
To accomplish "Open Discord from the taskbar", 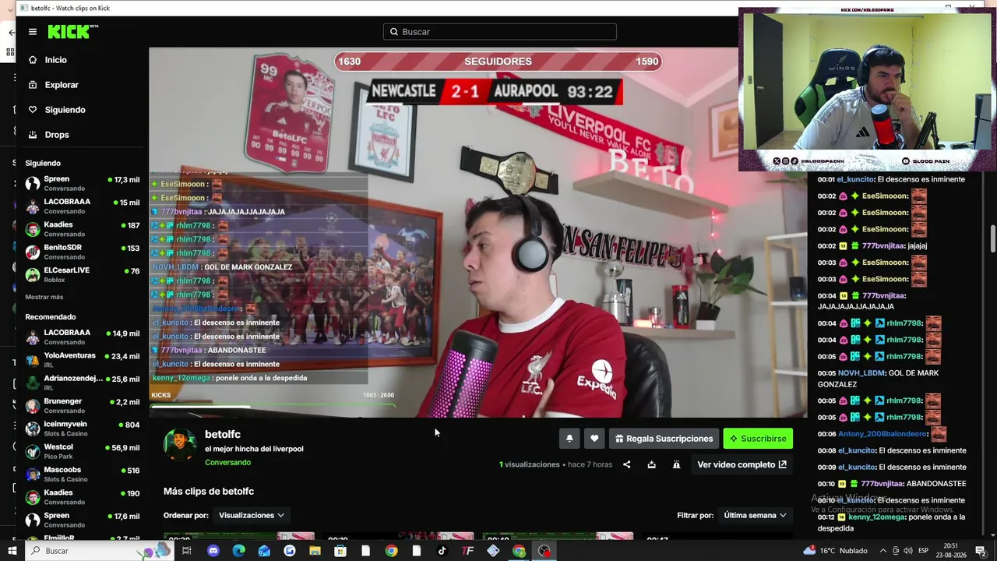I will [213, 551].
